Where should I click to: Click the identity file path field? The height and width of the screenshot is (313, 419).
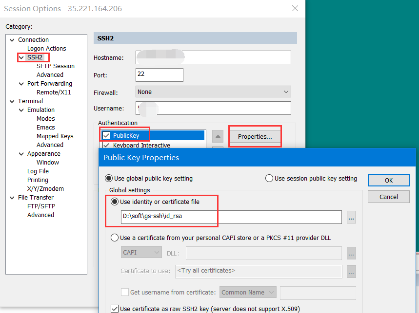tap(231, 217)
